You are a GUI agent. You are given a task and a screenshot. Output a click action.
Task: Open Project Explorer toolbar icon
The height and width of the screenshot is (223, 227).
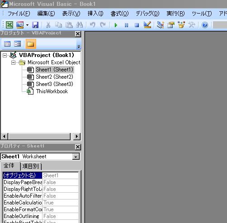160,25
